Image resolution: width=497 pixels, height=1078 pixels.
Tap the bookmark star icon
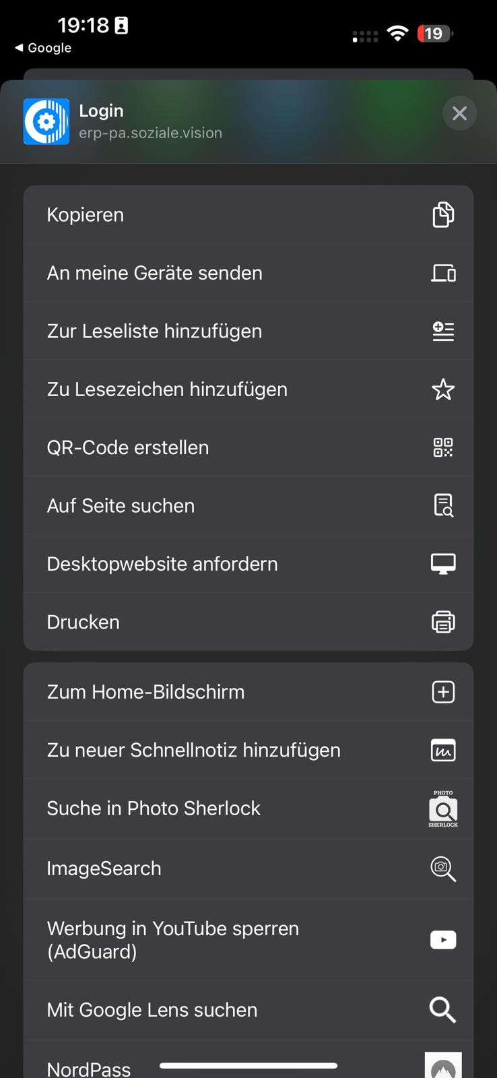click(x=443, y=389)
